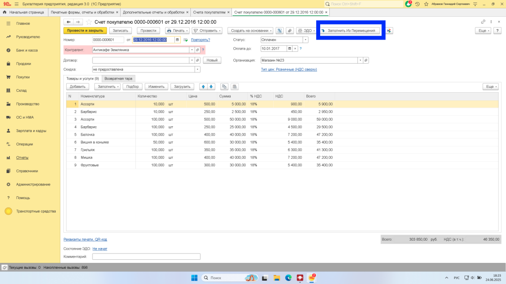This screenshot has height=284, width=506.
Task: Open Банк и касса section
Action: coord(27,50)
